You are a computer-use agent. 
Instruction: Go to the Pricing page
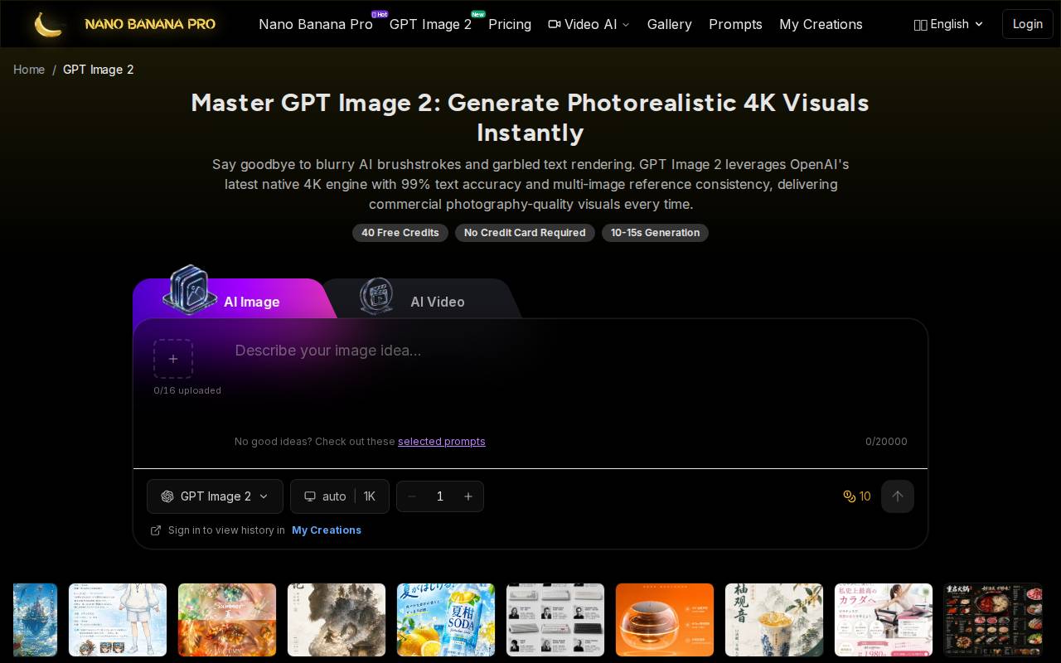point(510,24)
